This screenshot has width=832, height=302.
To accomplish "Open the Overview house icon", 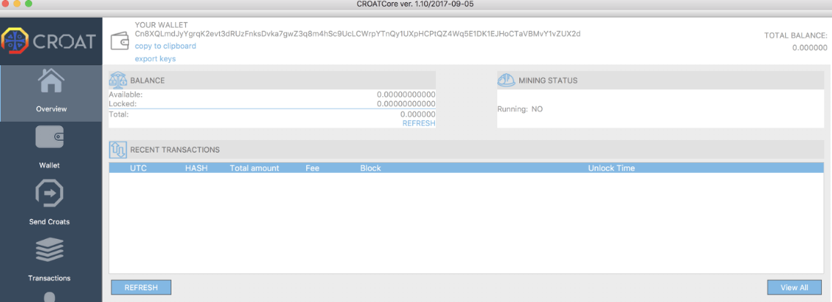I will coord(51,82).
